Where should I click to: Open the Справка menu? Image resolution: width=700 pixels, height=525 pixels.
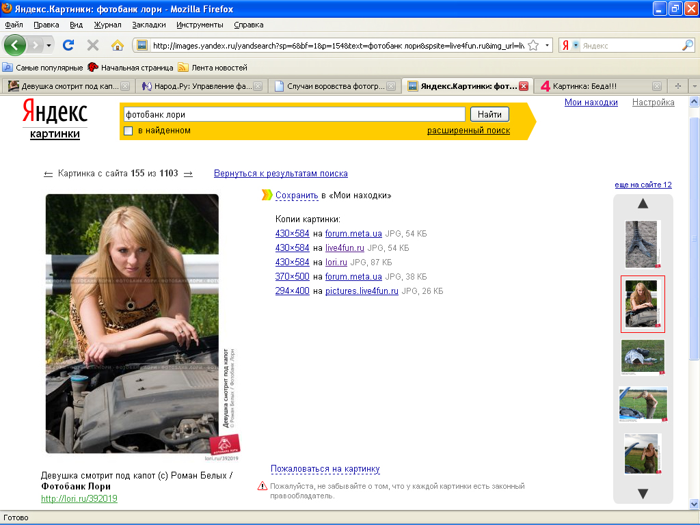pos(249,25)
